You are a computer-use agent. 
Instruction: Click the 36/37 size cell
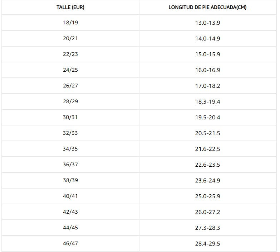[70, 165]
